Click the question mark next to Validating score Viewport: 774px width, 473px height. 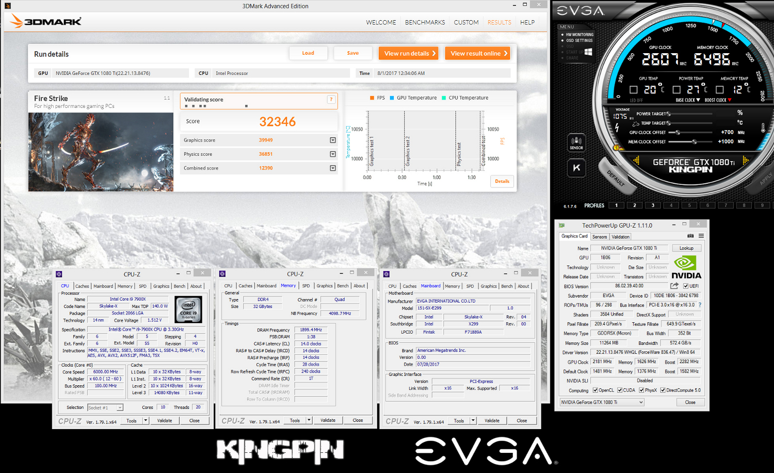coord(331,100)
